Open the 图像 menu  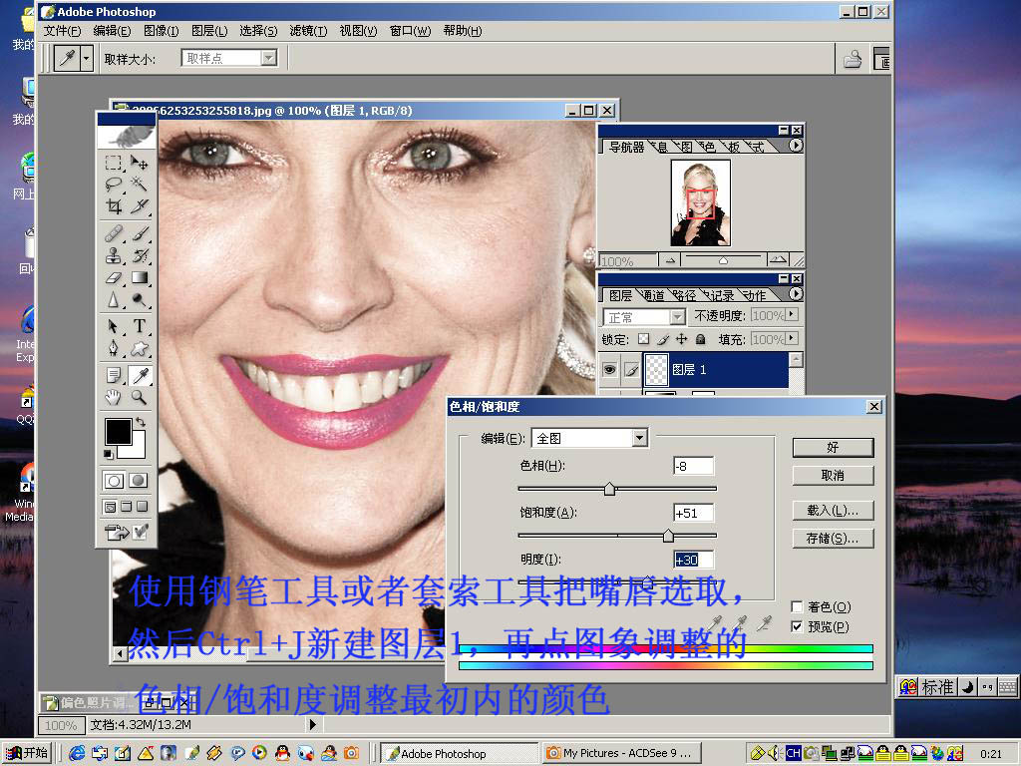click(x=161, y=31)
